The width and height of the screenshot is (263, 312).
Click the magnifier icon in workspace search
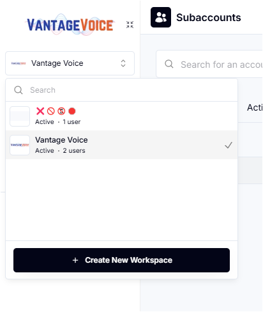tap(19, 90)
